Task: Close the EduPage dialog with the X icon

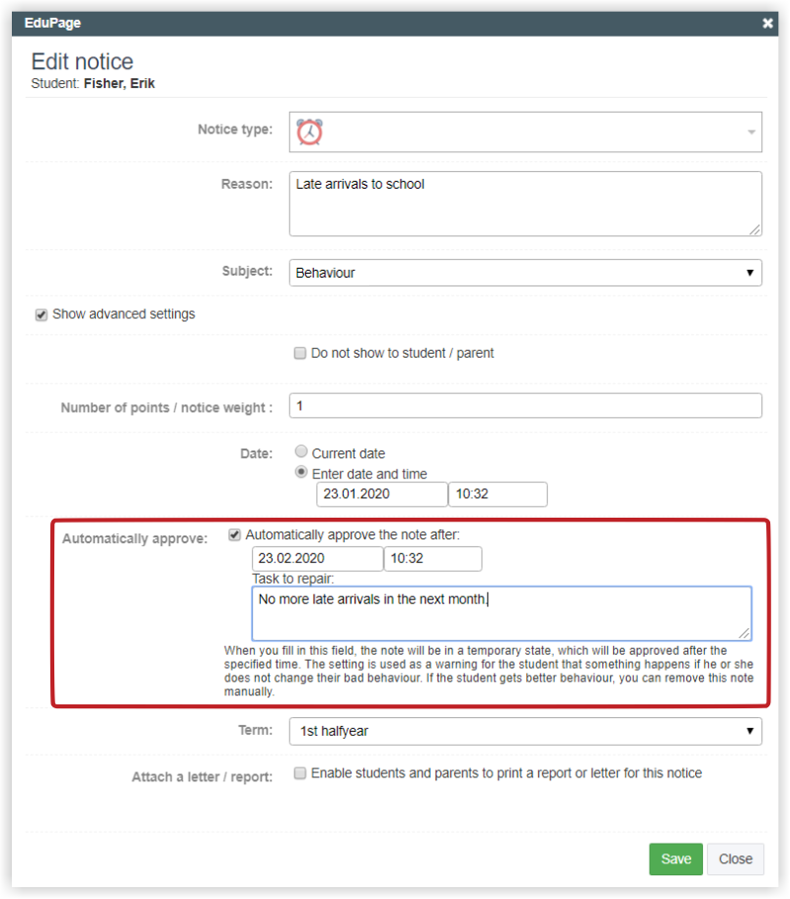Action: tap(767, 24)
